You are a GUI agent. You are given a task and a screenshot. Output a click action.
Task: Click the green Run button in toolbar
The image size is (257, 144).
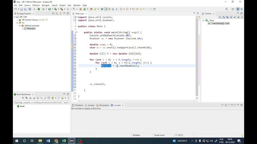(49, 9)
